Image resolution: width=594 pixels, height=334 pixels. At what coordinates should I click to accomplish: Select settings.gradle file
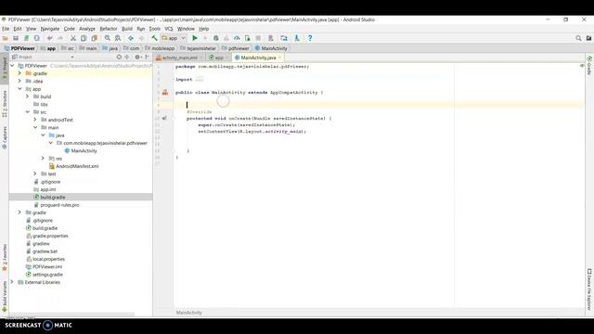45,275
